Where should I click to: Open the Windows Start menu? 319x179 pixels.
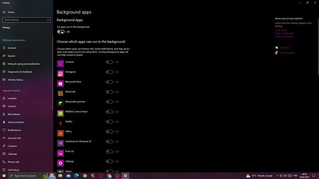4,176
